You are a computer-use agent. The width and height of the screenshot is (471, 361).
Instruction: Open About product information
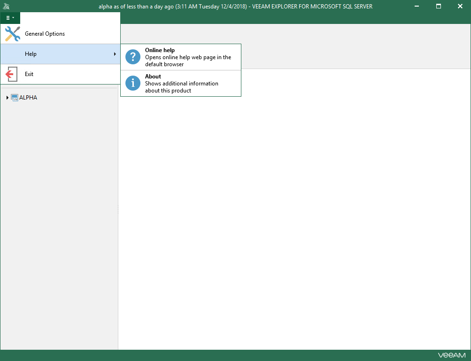(x=181, y=83)
